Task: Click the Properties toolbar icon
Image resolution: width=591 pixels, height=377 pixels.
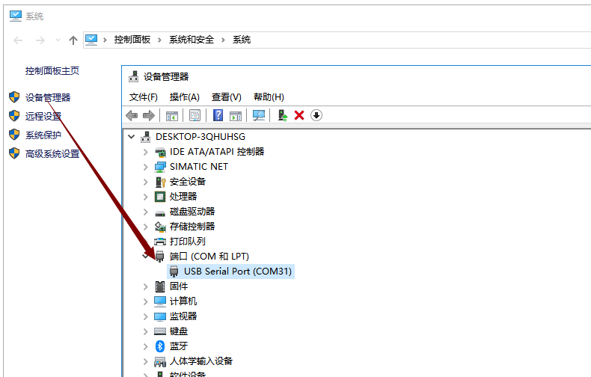Action: click(x=195, y=115)
